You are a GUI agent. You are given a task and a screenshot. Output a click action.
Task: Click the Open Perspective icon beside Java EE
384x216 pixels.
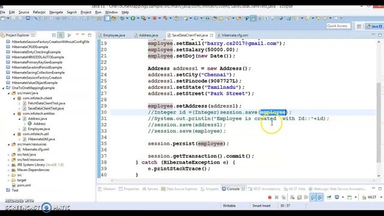point(359,26)
